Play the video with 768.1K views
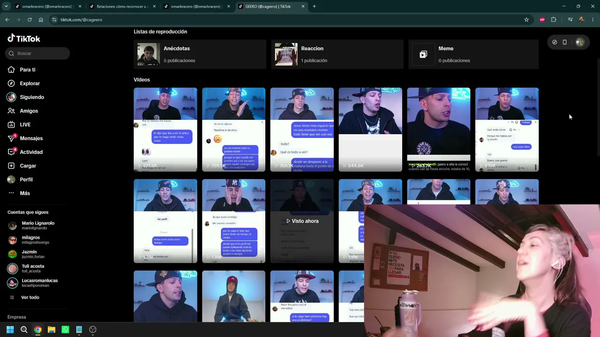This screenshot has height=337, width=600. click(302, 130)
